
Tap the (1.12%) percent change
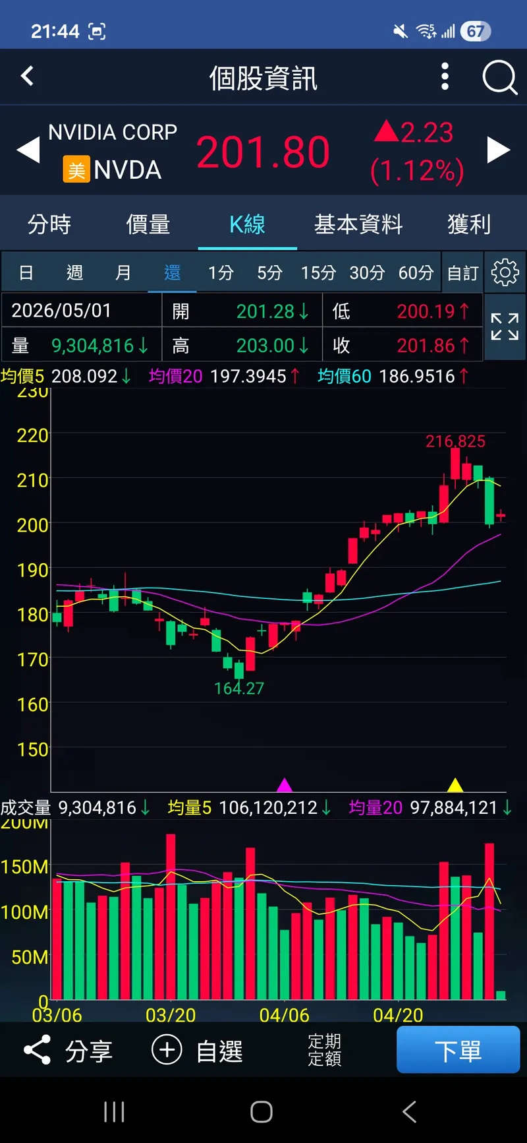point(417,171)
